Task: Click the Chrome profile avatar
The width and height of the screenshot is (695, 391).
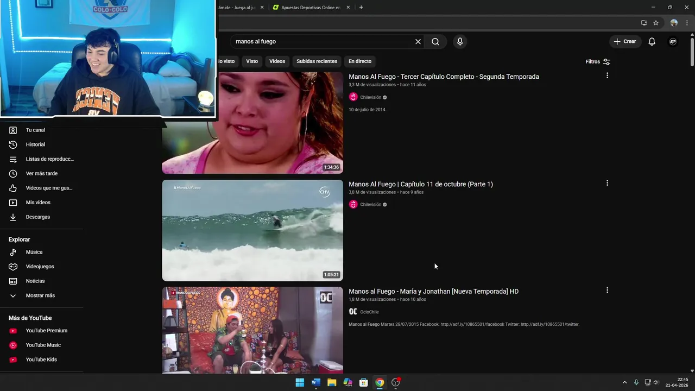Action: coord(674,23)
